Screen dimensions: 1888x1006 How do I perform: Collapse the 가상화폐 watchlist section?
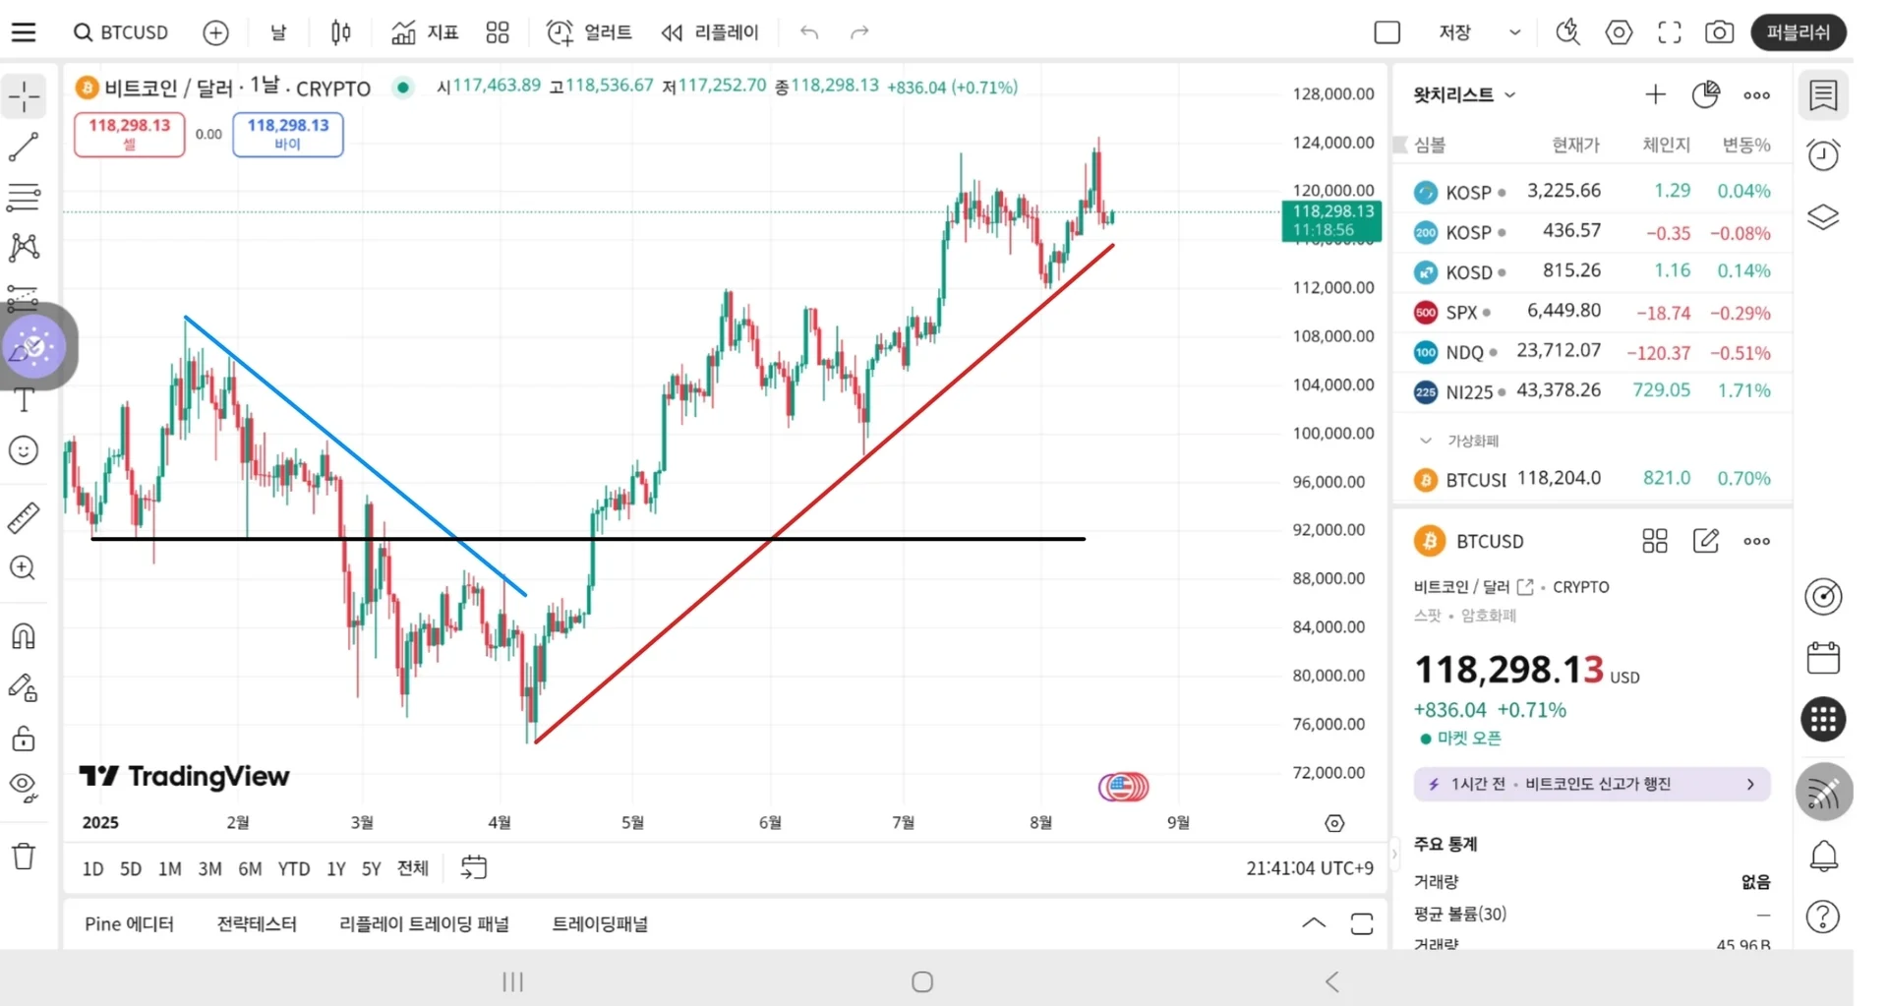[x=1426, y=441]
